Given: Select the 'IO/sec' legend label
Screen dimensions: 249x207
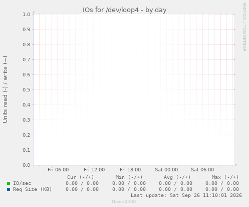Looking at the screenshot, I should click(22, 183).
